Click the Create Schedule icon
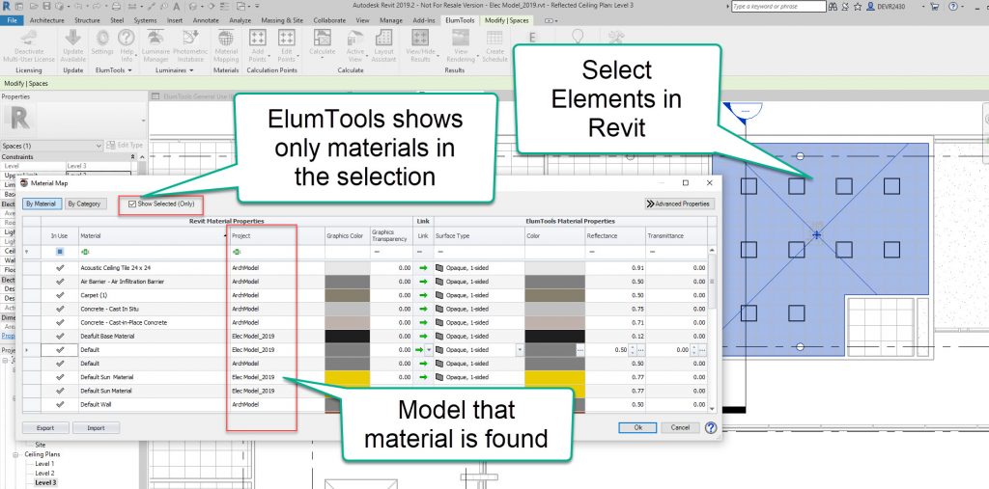Screen dimensions: 989x489 [494, 38]
